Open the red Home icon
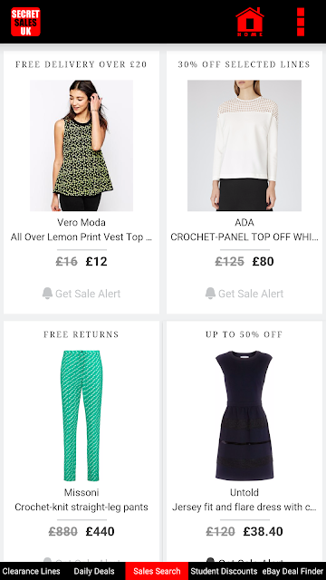The image size is (326, 580). coord(250,22)
